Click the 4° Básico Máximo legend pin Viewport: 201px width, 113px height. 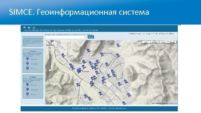click(27, 59)
